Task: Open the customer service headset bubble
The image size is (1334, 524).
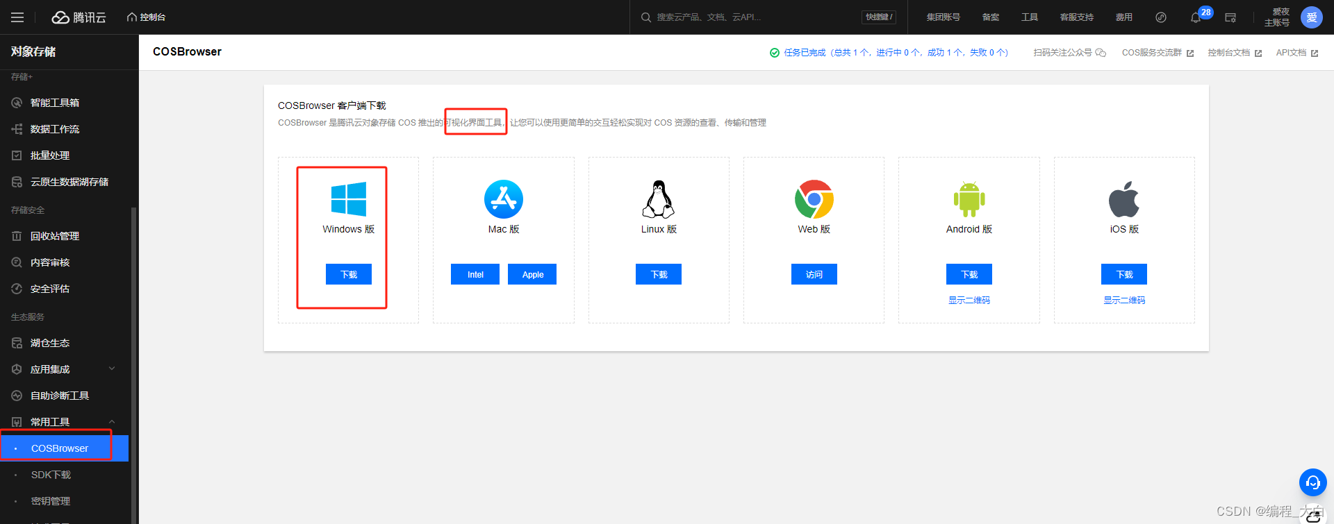Action: (x=1313, y=482)
